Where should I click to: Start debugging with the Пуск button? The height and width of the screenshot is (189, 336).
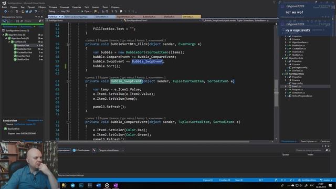click(86, 12)
